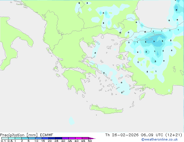
Task: Click the date "Th 26-02-2026"
Action: pos(122,135)
